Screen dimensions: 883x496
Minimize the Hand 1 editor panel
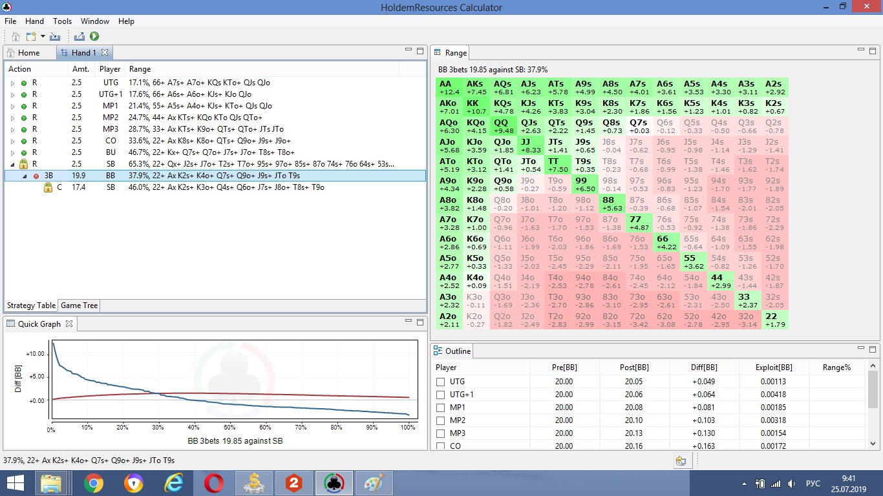[409, 50]
